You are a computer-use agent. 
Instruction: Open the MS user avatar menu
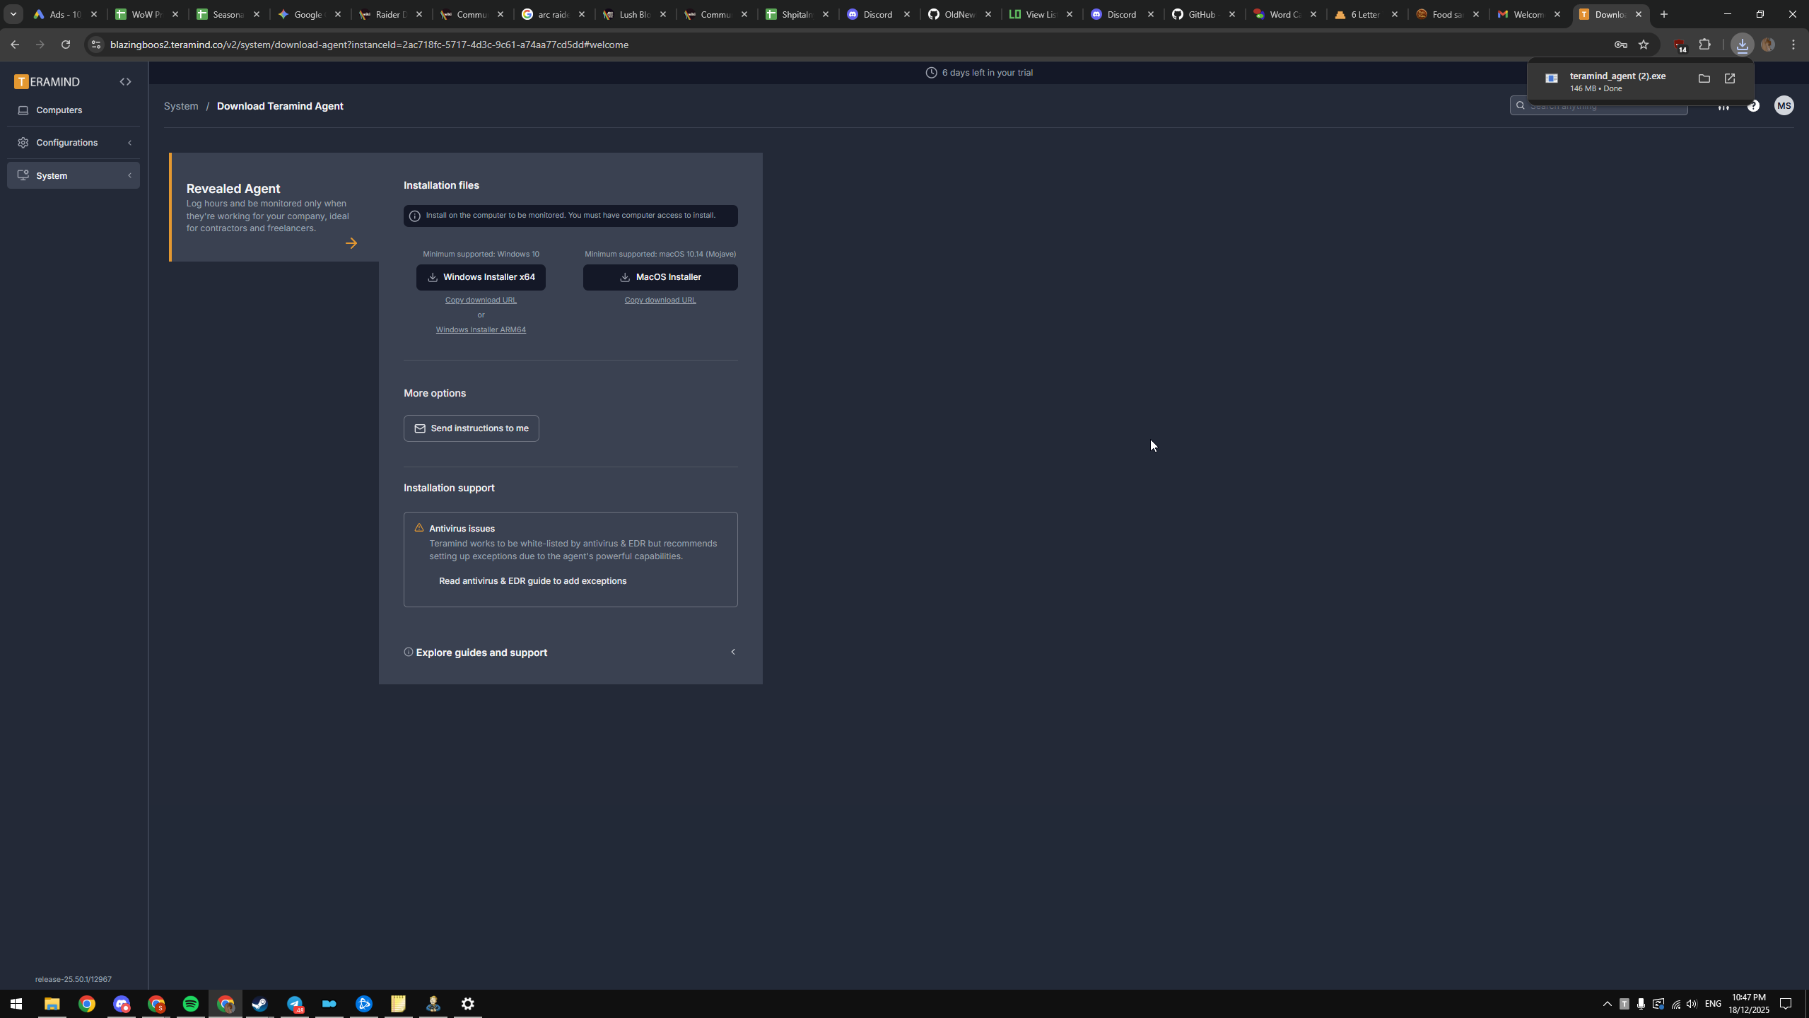pos(1784,106)
